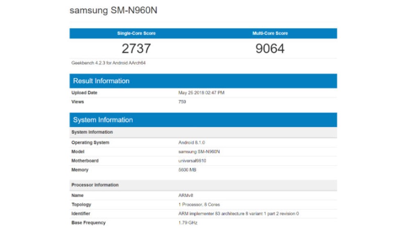Click the single-core score value 2737
Image resolution: width=396 pixels, height=228 pixels.
pos(136,48)
